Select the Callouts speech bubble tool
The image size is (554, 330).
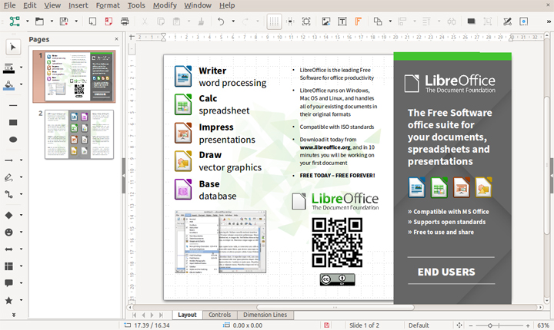click(x=8, y=283)
